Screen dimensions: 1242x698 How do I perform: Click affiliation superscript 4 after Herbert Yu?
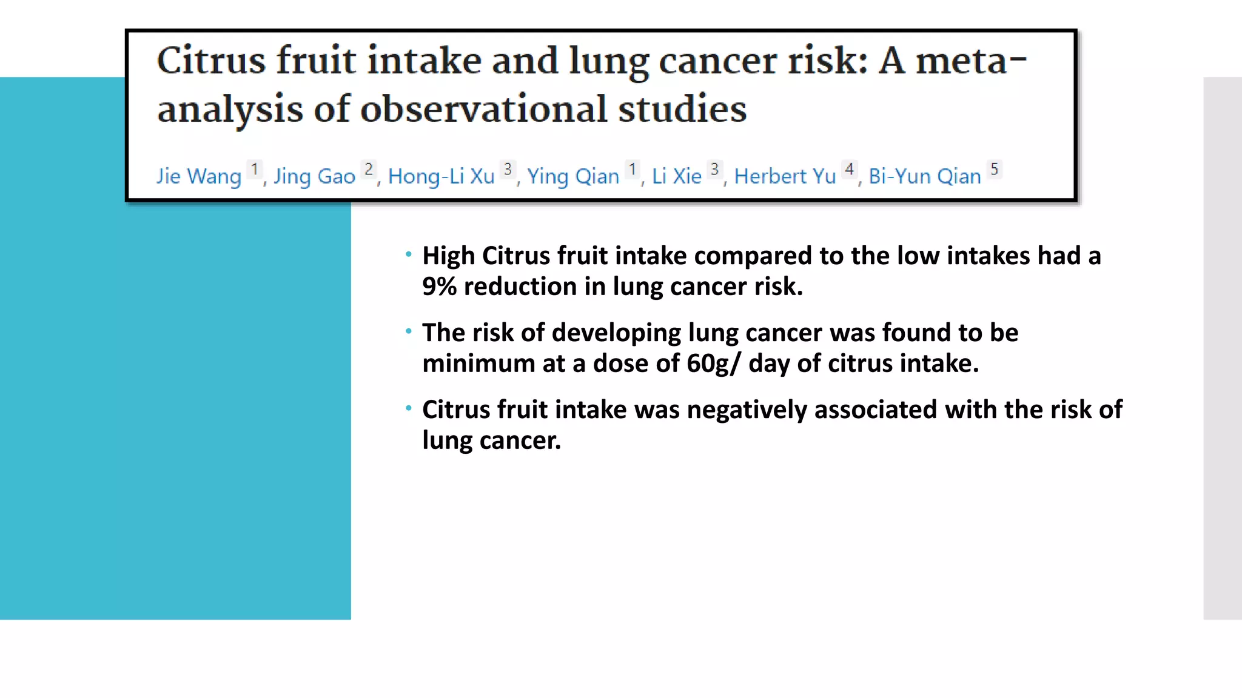(x=849, y=169)
